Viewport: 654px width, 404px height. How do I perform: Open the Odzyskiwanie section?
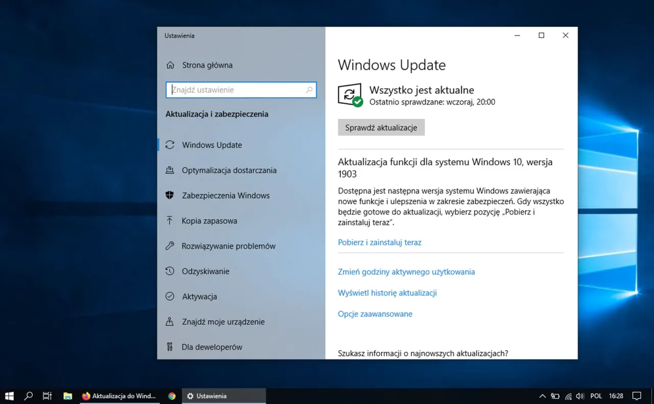tap(205, 271)
